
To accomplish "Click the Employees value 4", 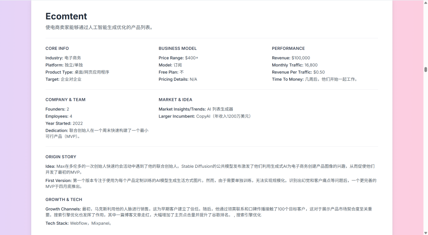I will point(71,116).
